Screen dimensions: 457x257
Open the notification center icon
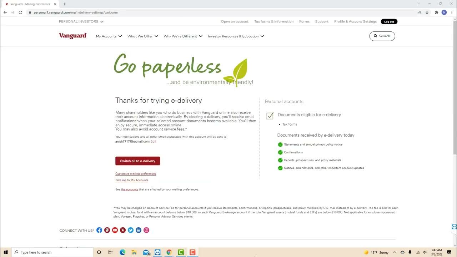pos(449,252)
